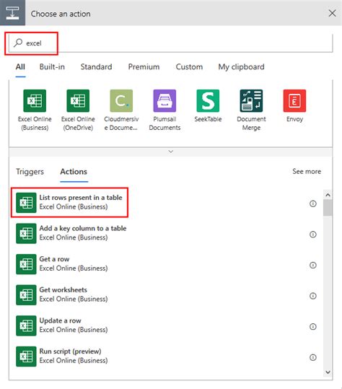Show info for Get a row
Image resolution: width=342 pixels, height=389 pixels.
[x=313, y=265]
